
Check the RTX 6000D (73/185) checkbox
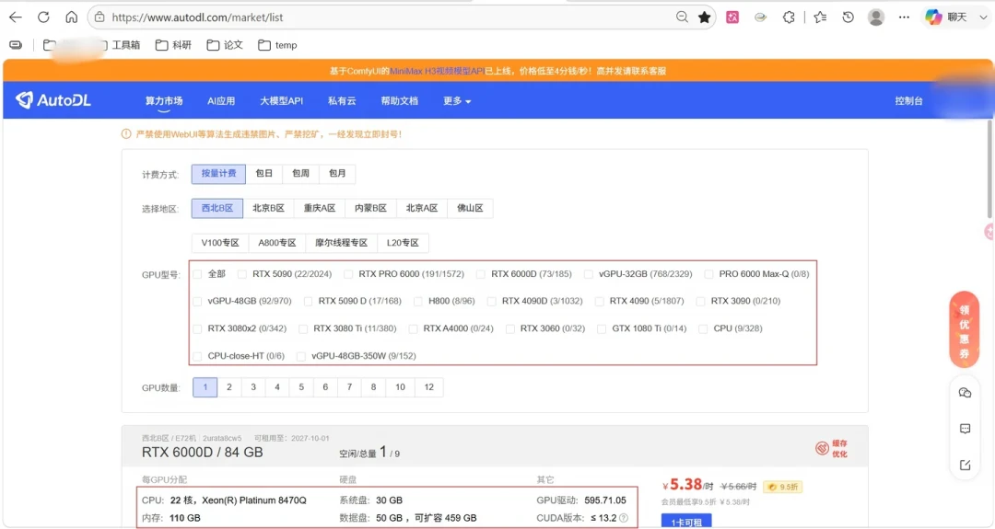[x=480, y=273]
